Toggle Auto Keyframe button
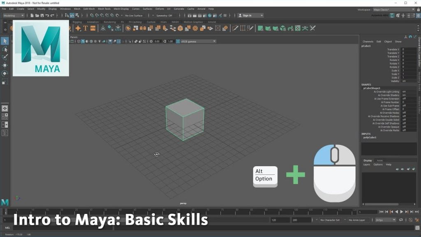421x237 pixels. (x=411, y=220)
